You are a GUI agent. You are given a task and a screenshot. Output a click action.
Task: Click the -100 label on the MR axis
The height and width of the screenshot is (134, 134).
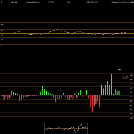[131, 118]
